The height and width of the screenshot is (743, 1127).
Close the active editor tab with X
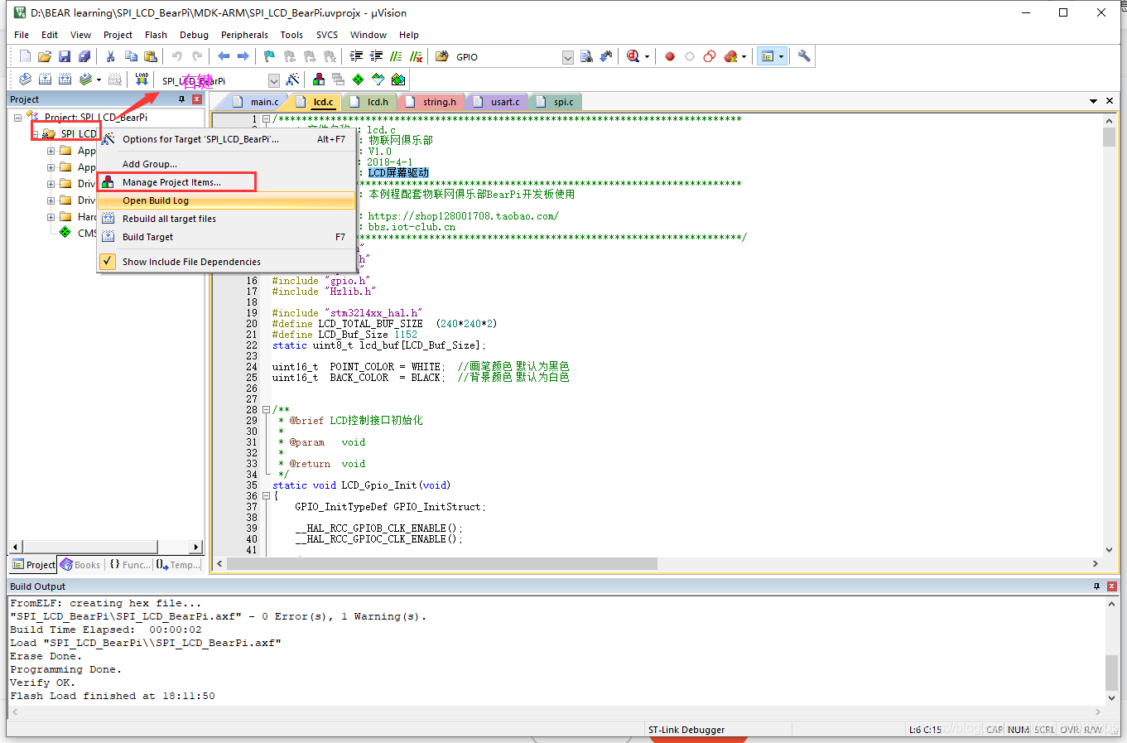(x=1110, y=101)
